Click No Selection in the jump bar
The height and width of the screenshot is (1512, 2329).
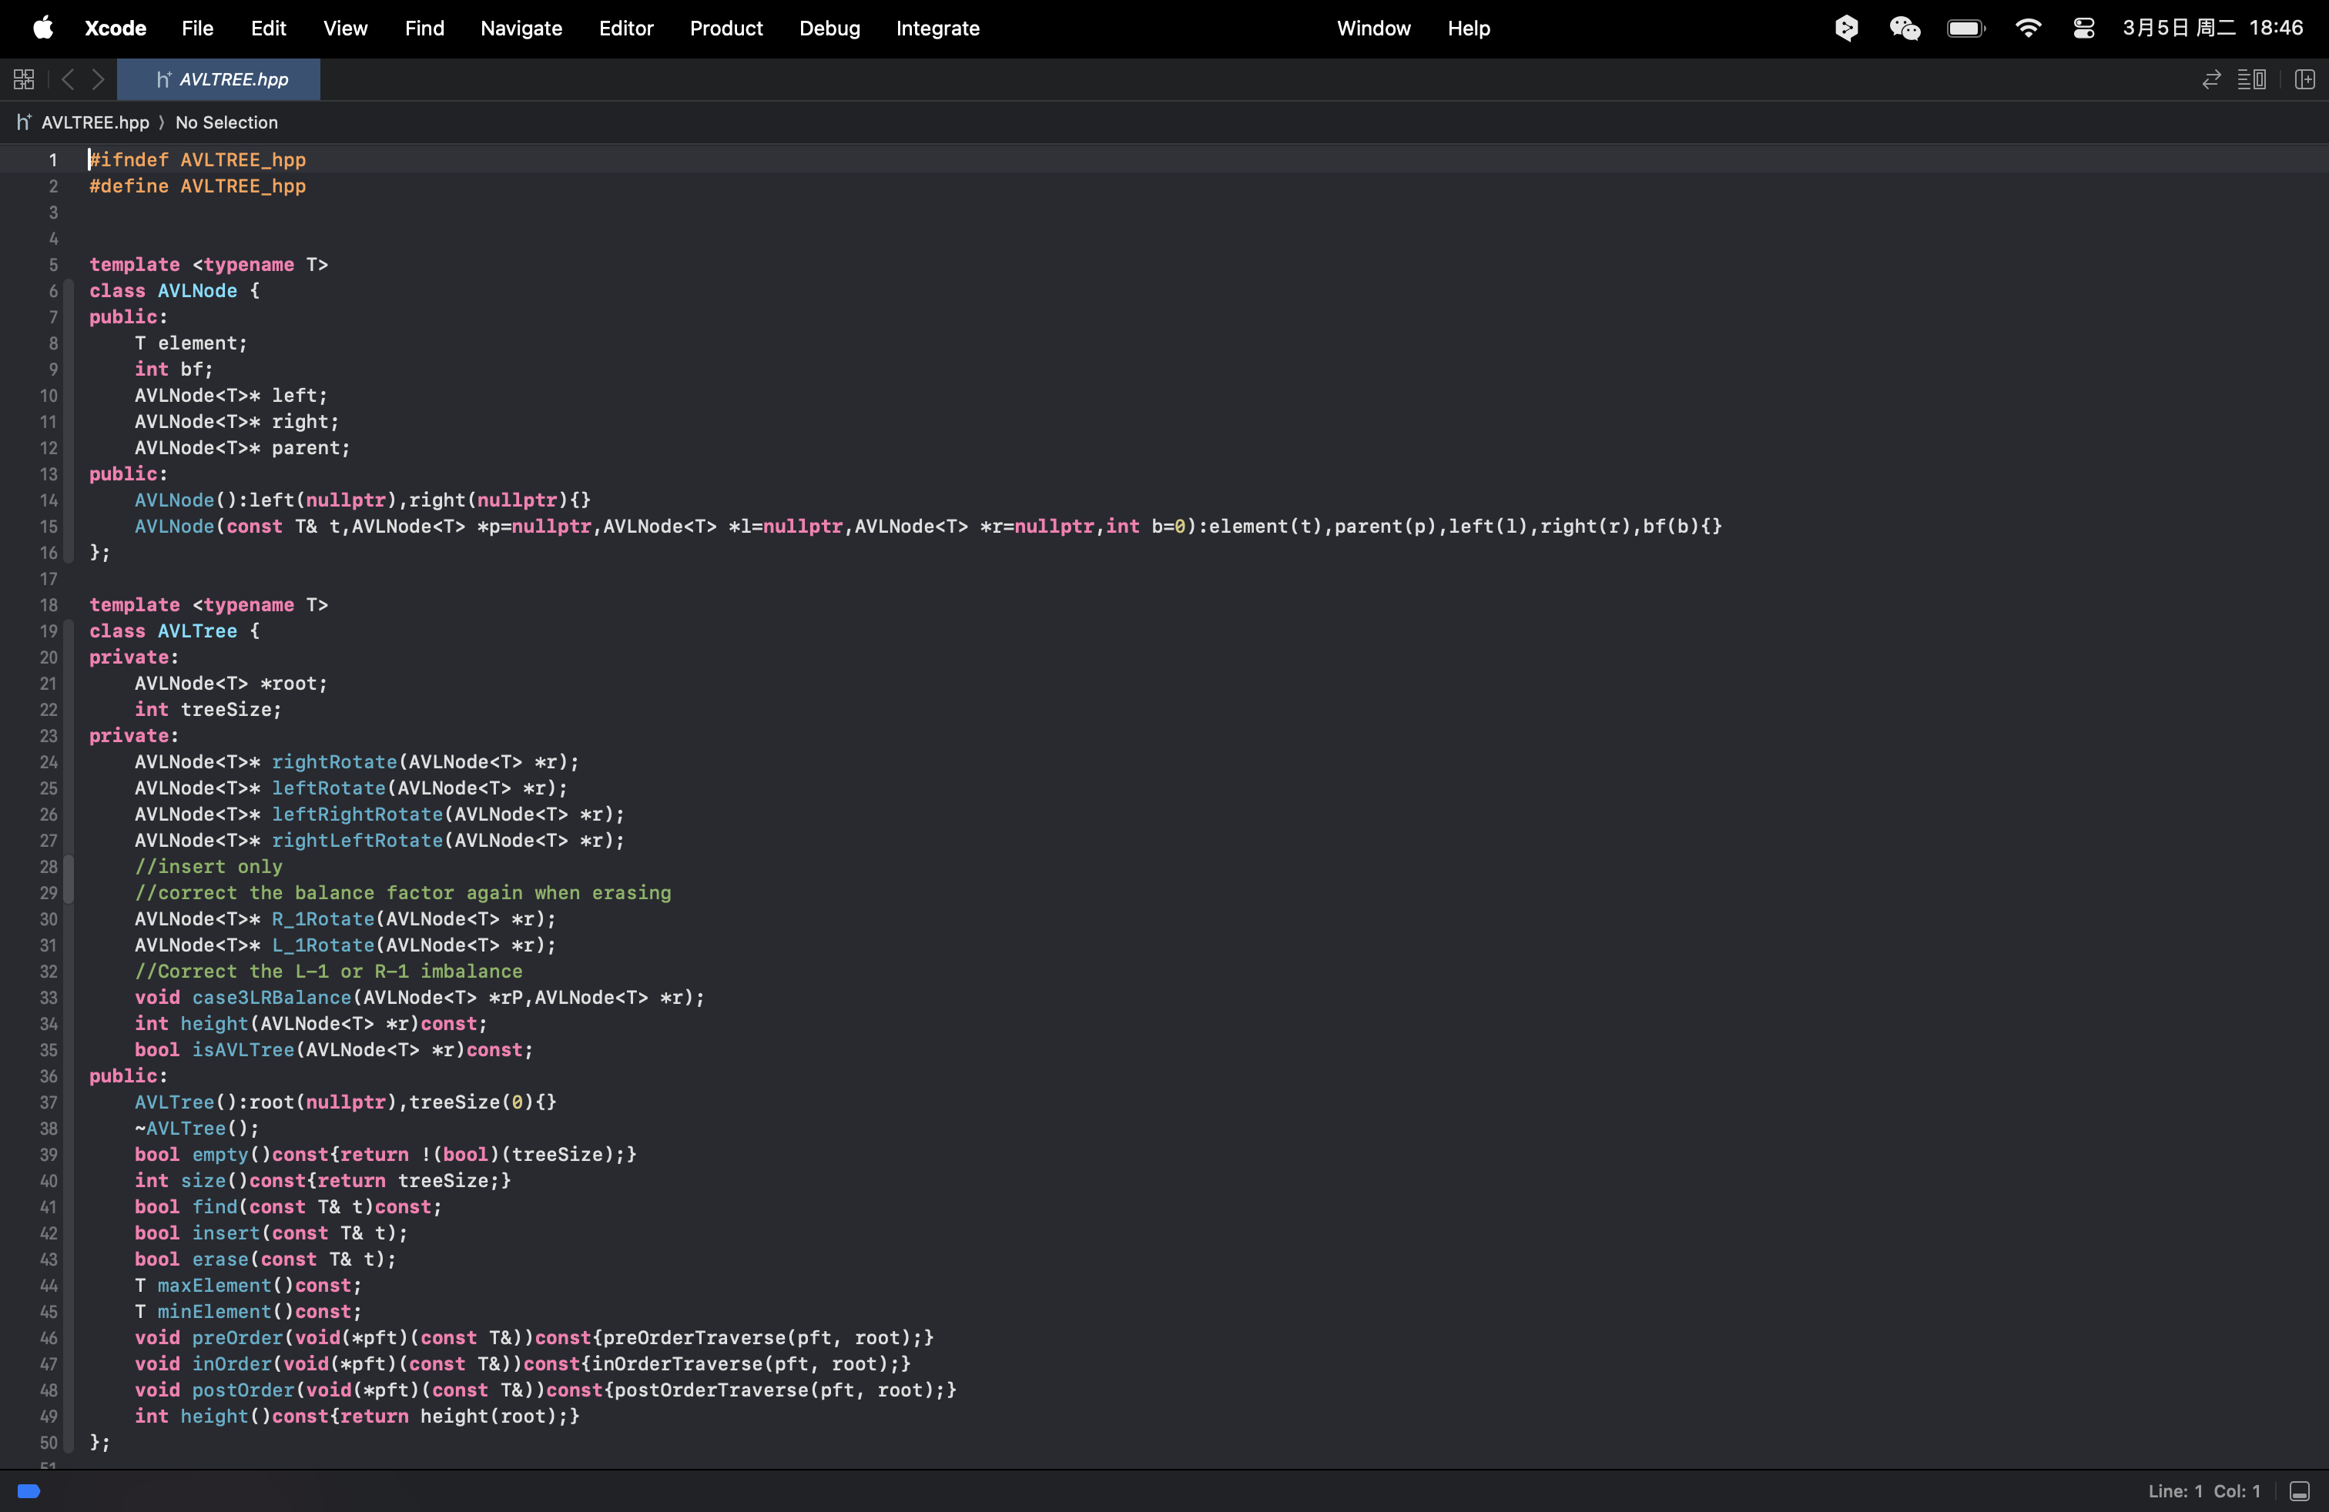(x=226, y=122)
